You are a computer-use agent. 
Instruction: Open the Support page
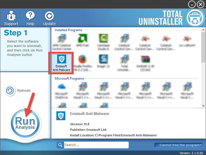pos(11,18)
